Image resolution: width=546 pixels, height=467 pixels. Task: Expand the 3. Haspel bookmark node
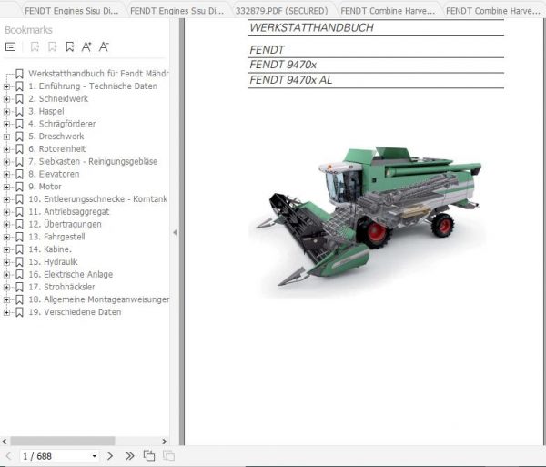(x=6, y=112)
